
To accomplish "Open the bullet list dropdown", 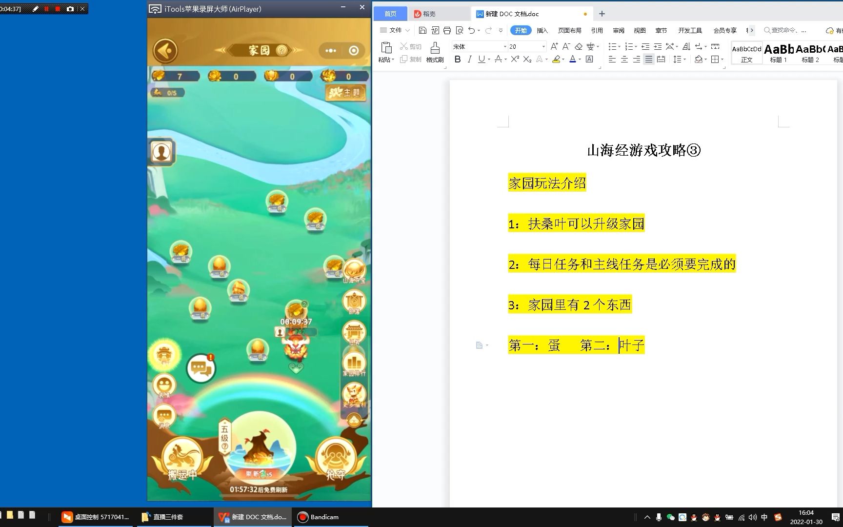I will 620,47.
